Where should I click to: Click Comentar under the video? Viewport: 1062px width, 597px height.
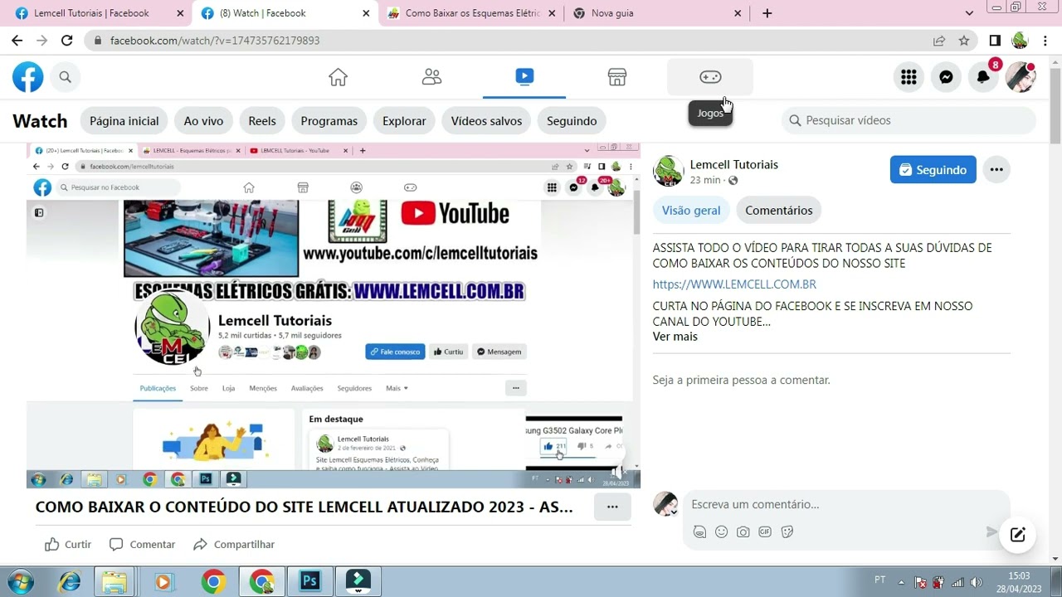pyautogui.click(x=142, y=545)
